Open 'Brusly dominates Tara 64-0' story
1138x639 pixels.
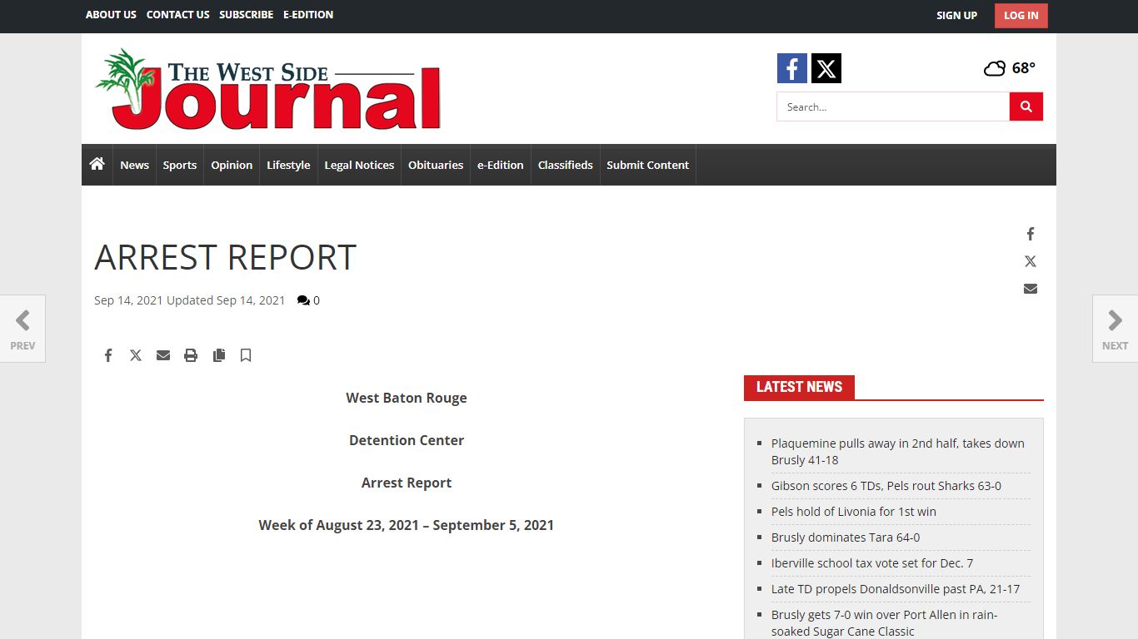[846, 537]
